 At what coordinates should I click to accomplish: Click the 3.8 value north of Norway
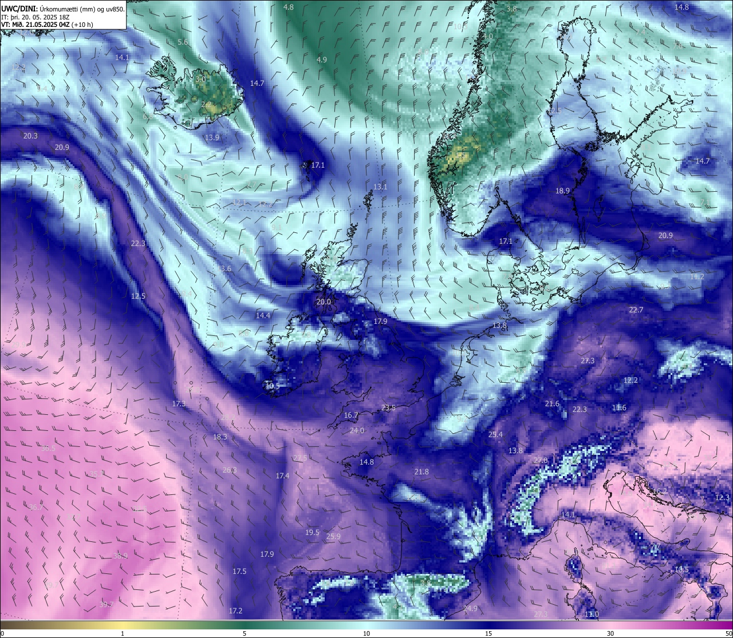point(512,9)
